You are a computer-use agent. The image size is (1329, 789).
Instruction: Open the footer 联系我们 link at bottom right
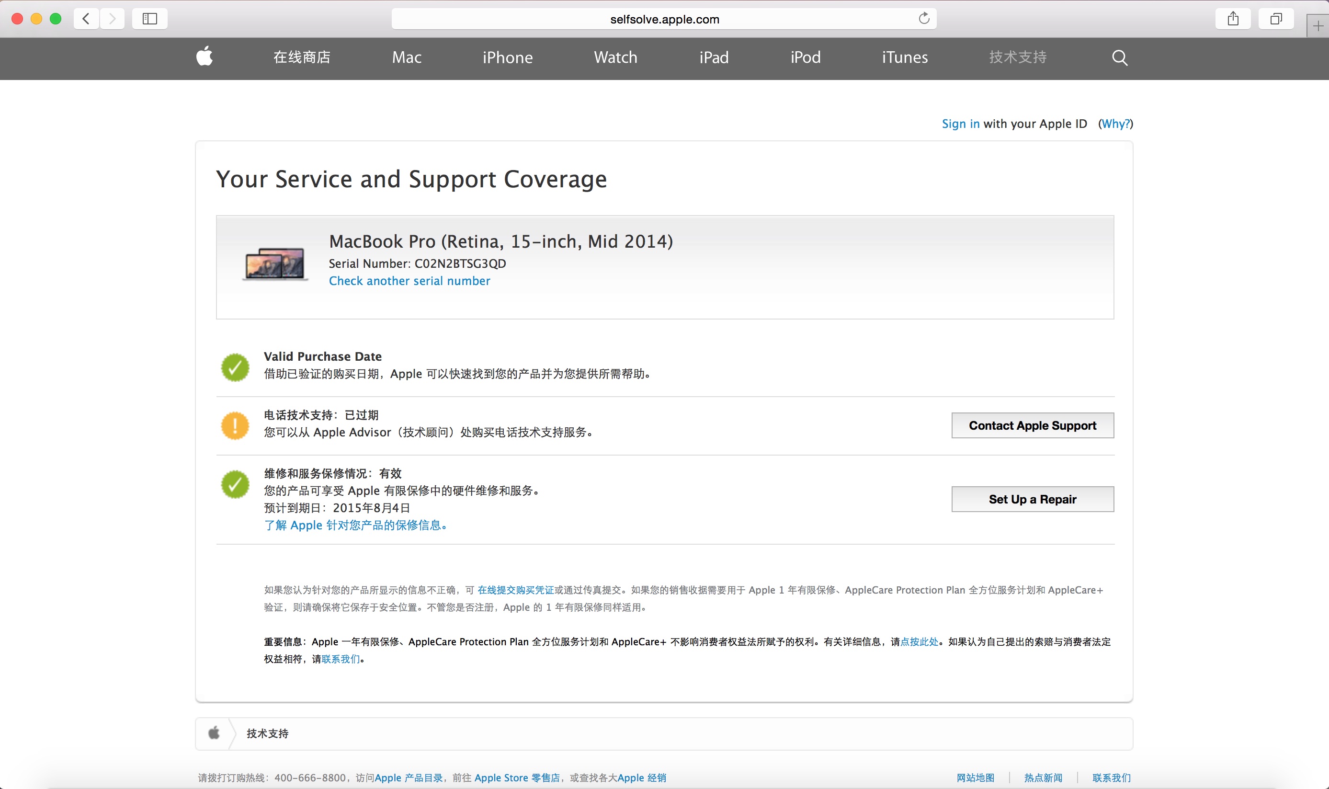1111,778
